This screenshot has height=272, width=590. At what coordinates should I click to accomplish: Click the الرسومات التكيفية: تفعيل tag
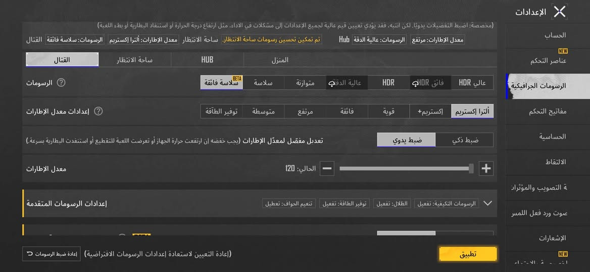tap(446, 203)
